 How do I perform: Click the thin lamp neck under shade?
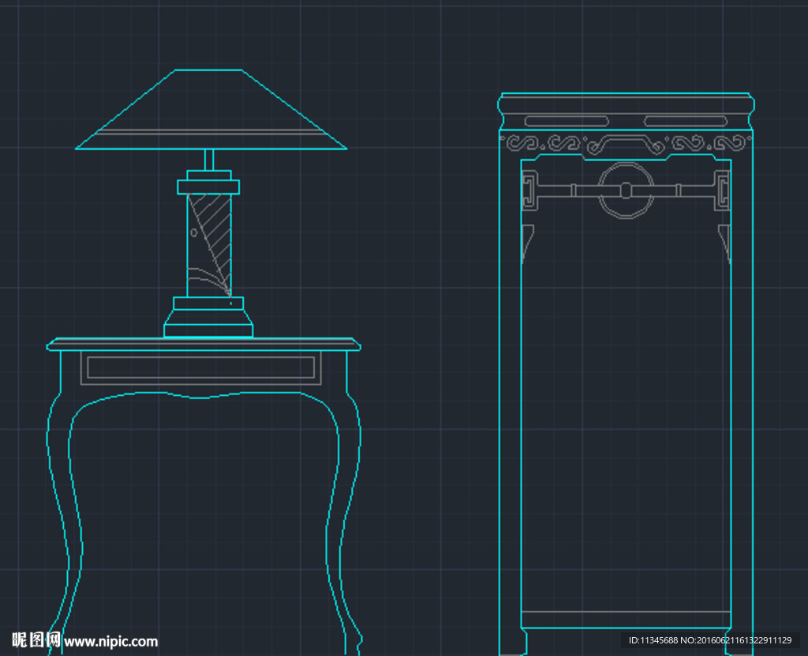coord(209,159)
